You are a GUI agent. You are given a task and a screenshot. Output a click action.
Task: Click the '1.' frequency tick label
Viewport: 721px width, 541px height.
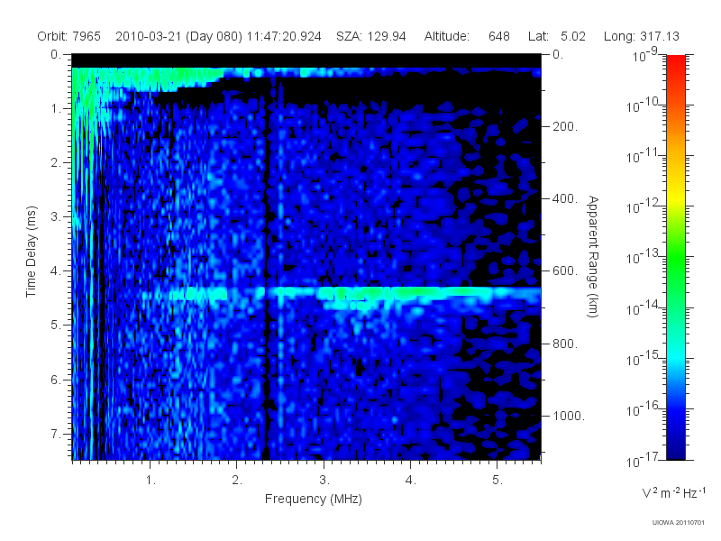[x=151, y=480]
